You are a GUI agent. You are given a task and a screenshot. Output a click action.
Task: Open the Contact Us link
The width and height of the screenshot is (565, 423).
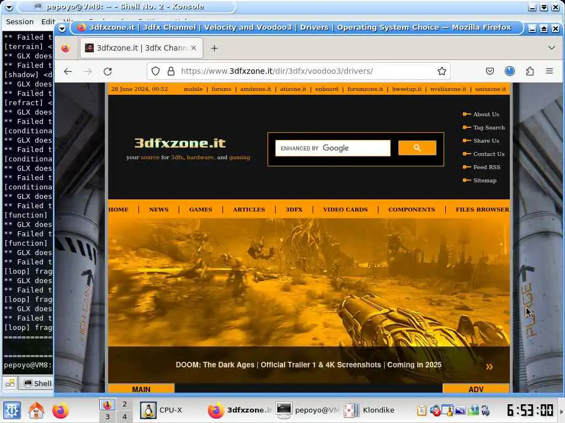(x=489, y=154)
